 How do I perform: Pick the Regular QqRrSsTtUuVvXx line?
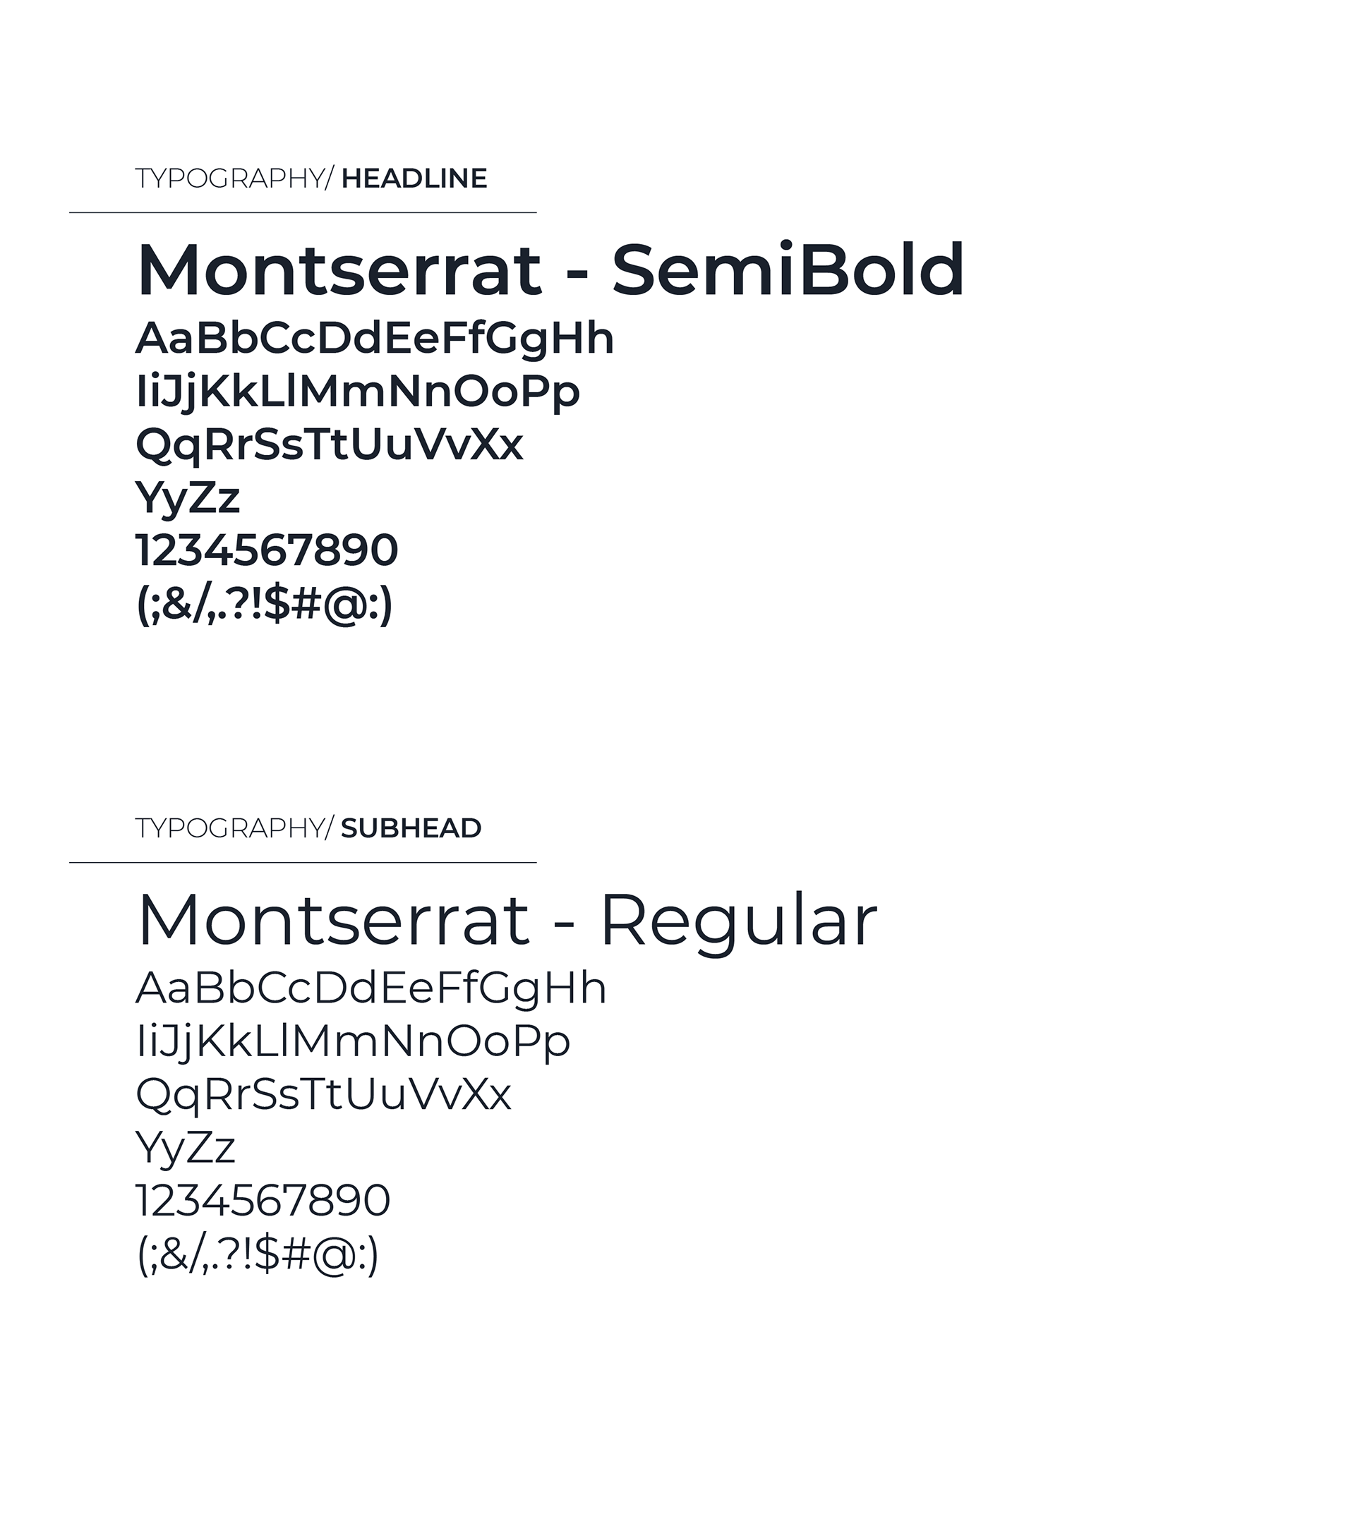(x=323, y=1094)
